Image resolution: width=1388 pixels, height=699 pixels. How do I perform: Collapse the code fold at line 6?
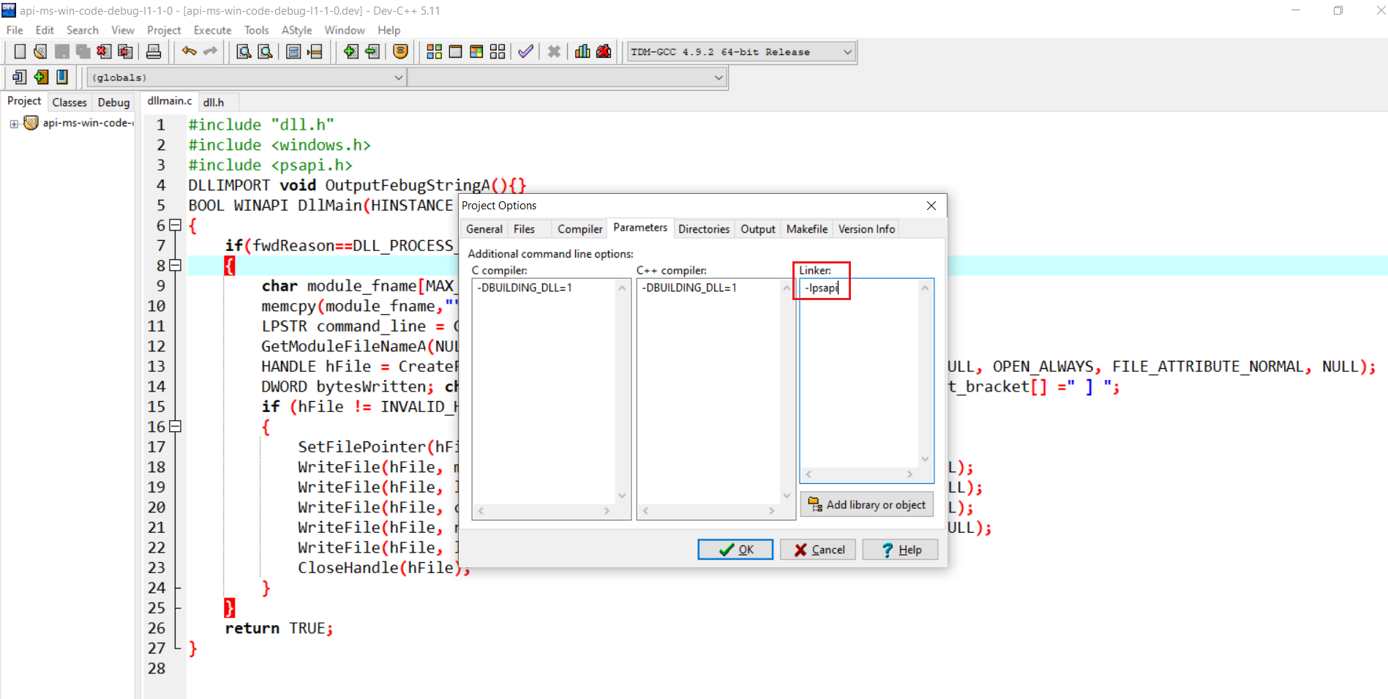pyautogui.click(x=175, y=225)
